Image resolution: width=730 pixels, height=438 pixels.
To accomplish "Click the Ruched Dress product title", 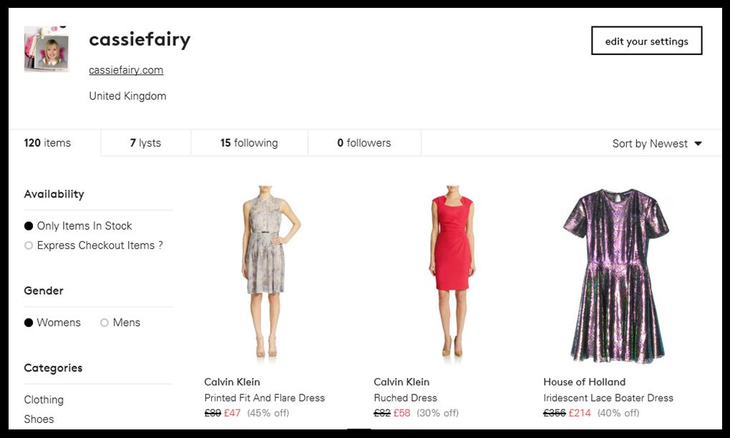I will (x=405, y=398).
